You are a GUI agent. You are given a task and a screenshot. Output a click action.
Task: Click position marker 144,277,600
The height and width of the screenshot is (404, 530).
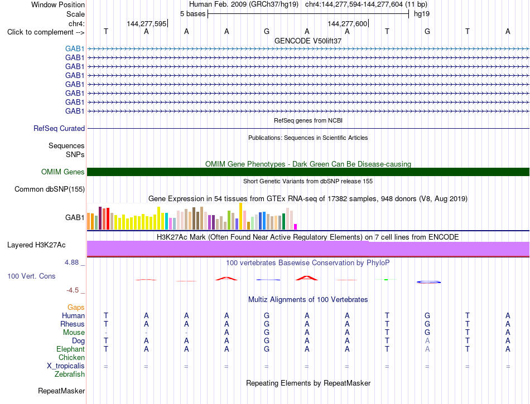[x=347, y=23]
